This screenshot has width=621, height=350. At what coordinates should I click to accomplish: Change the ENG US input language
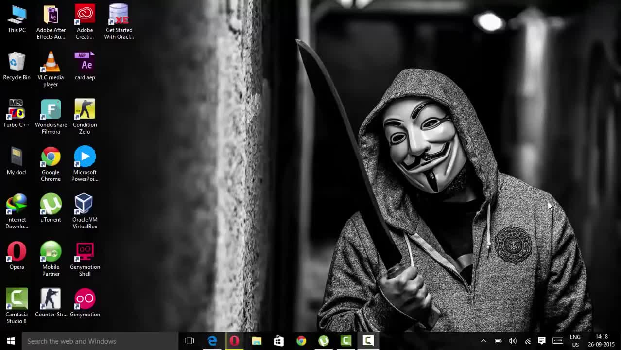coord(575,341)
